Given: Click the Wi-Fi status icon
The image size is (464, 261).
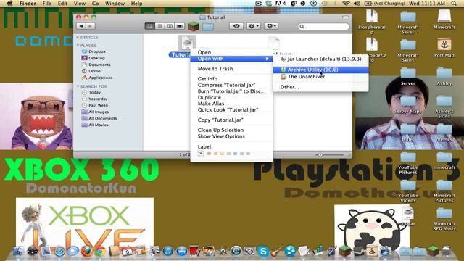Looking at the screenshot, I should coord(346,4).
